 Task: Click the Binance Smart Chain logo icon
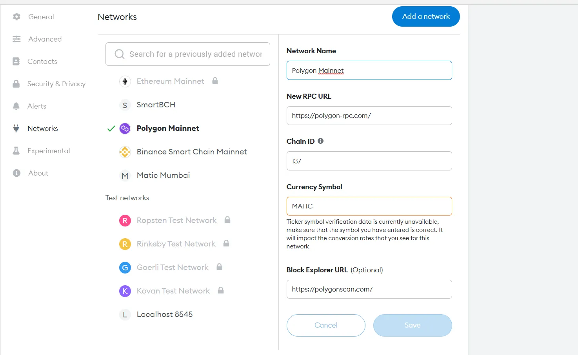125,152
